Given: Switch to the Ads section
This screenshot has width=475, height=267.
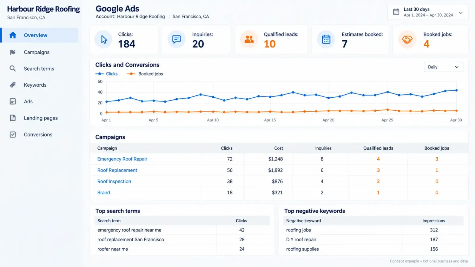Looking at the screenshot, I should [28, 101].
